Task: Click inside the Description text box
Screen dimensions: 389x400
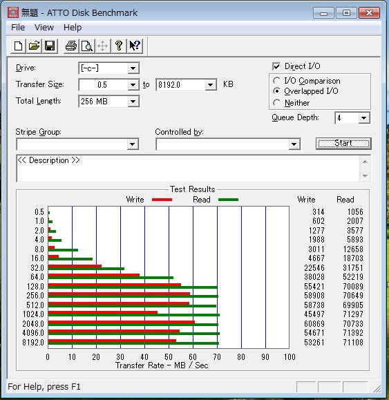Action: click(x=188, y=169)
